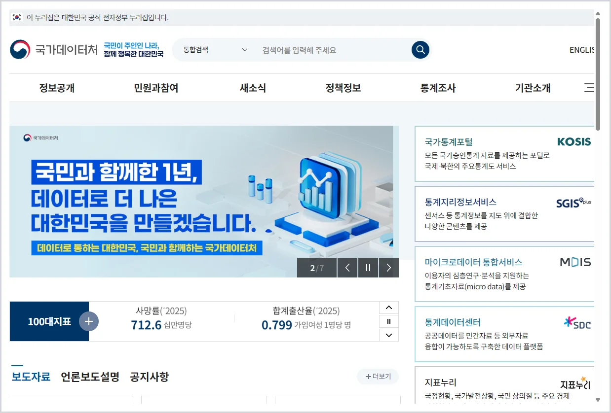This screenshot has width=611, height=413.
Task: Click the main banner image
Action: (204, 201)
